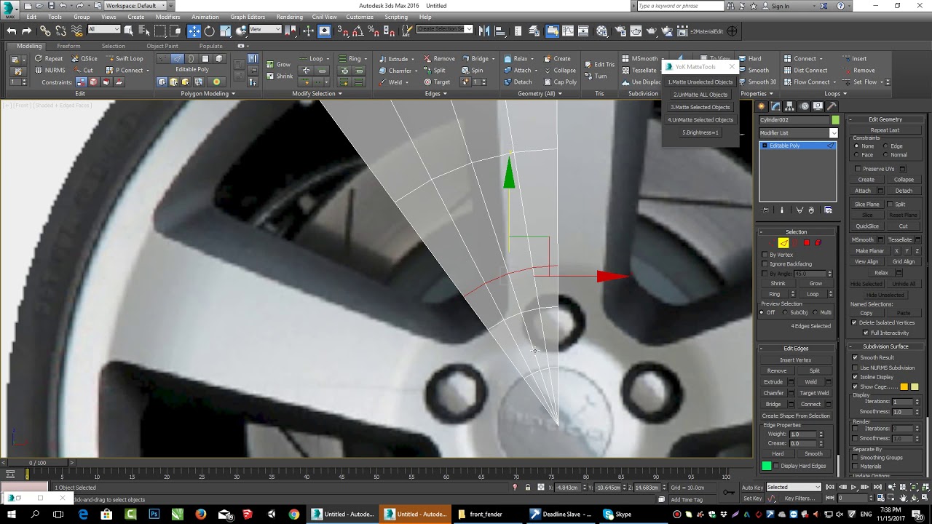
Task: Select Polygon sub-object level icon
Action: pos(807,243)
